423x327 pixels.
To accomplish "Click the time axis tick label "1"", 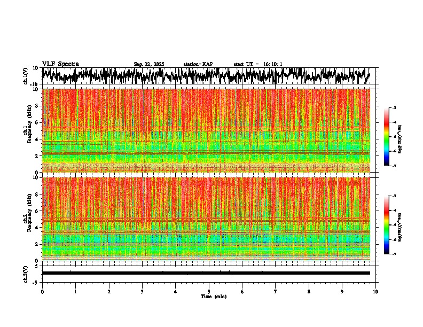I will (75, 292).
